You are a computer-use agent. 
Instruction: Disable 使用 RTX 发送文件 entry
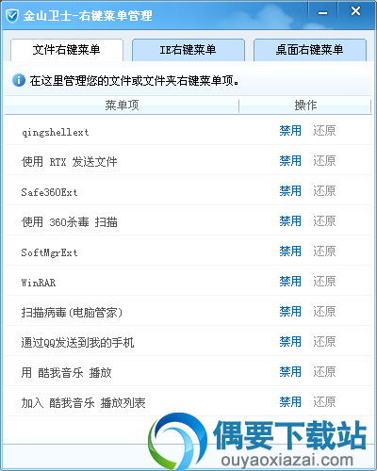click(x=290, y=161)
